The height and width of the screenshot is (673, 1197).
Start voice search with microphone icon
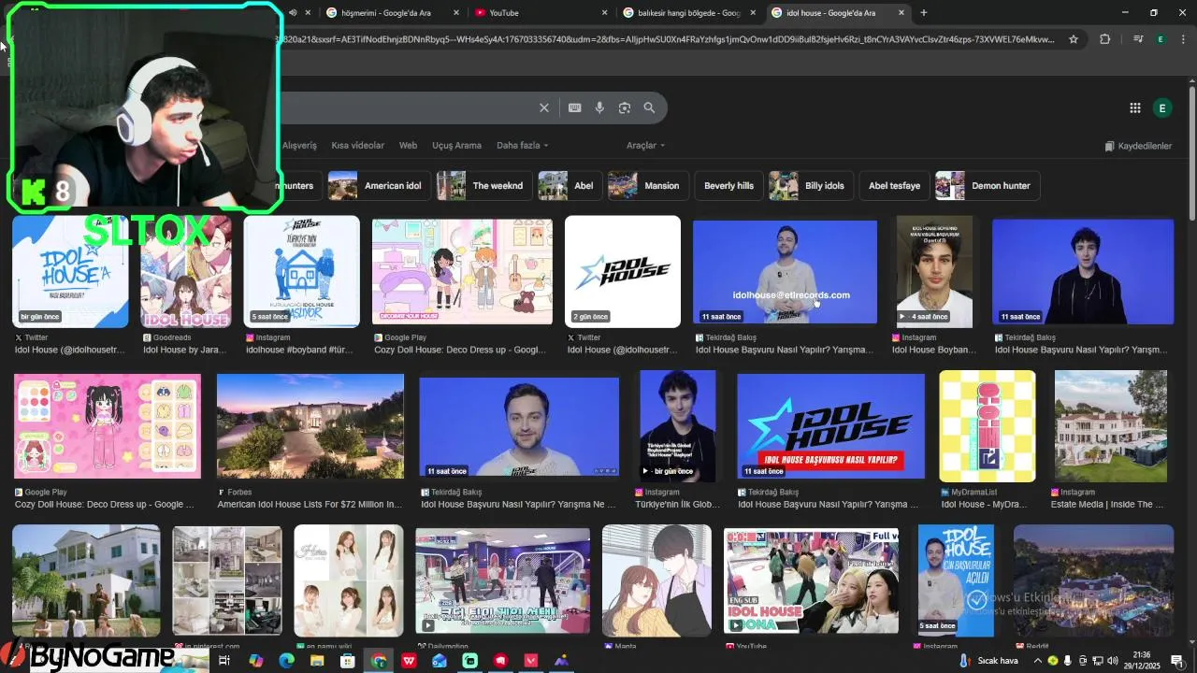[x=599, y=107]
